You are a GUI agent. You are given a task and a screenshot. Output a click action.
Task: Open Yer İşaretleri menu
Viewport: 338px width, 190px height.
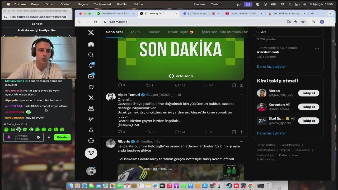[x=102, y=4]
